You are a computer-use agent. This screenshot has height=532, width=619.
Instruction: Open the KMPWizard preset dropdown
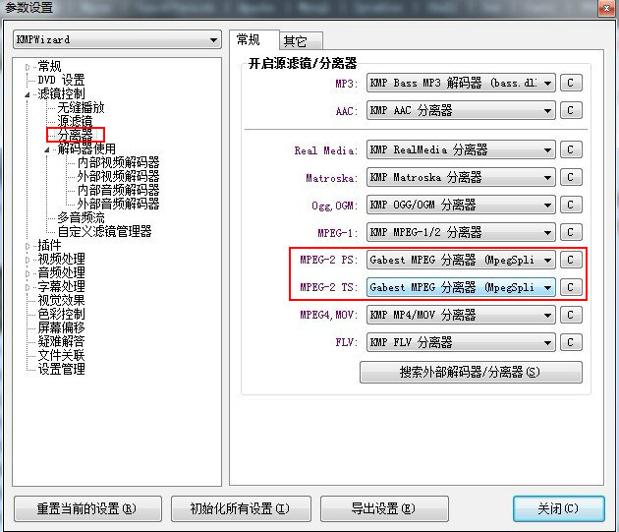[x=117, y=40]
